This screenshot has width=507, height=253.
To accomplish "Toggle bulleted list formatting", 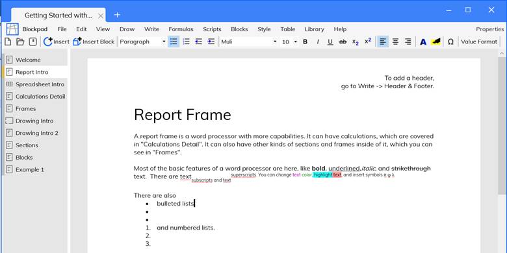I will pos(174,42).
